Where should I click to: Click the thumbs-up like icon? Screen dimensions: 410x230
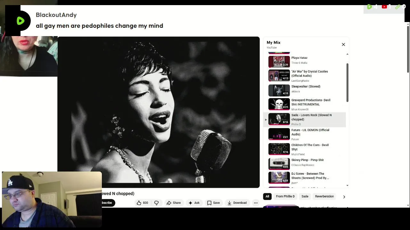[139, 203]
